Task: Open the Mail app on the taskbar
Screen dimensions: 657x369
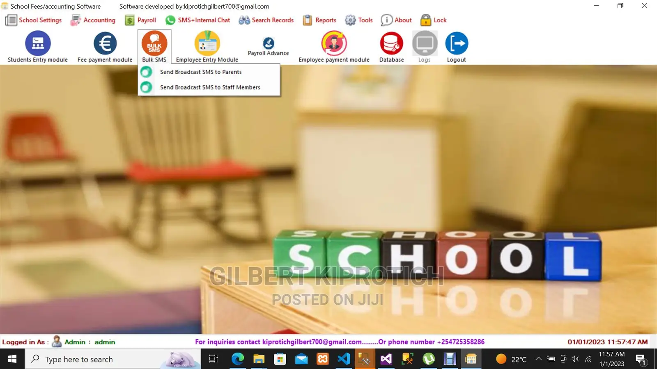Action: coord(301,359)
